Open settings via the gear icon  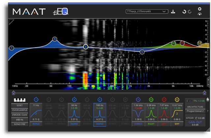point(200,9)
